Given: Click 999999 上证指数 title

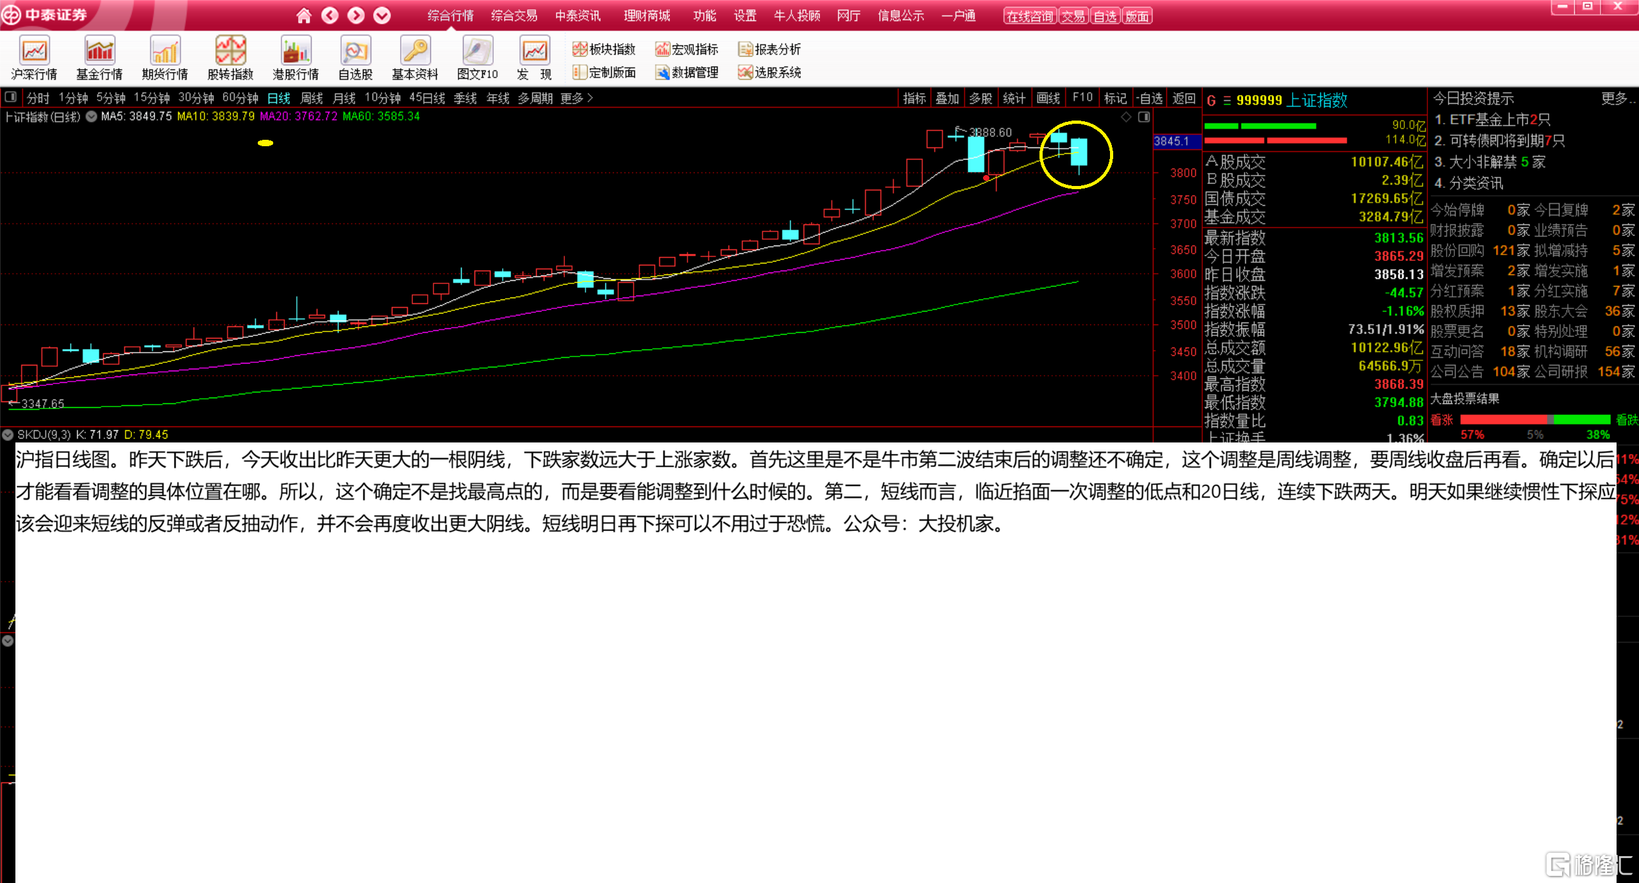Looking at the screenshot, I should [1291, 101].
